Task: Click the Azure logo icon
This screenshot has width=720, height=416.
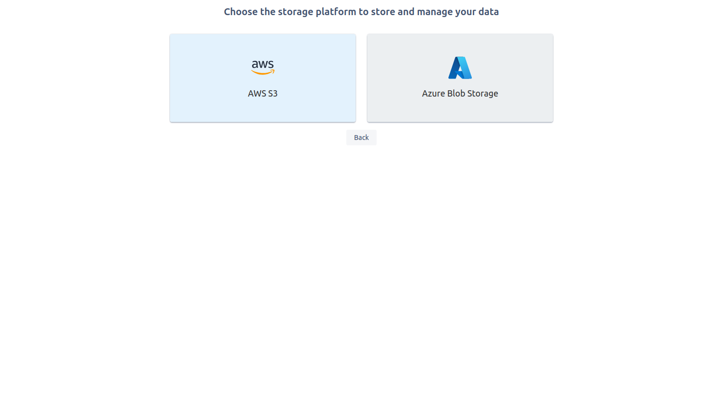Action: point(460,68)
